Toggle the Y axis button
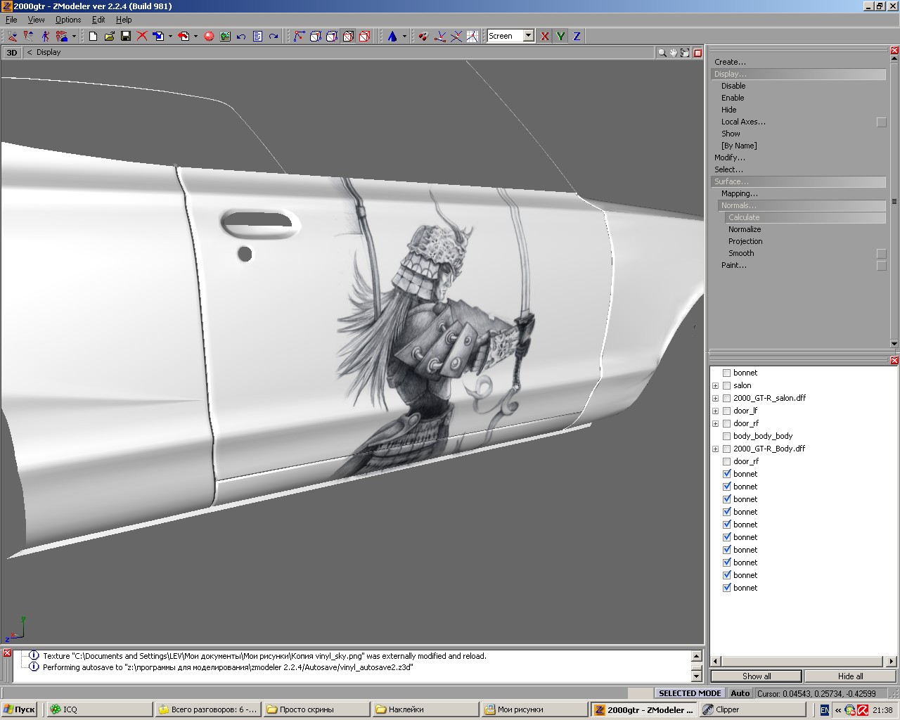The image size is (900, 720). (560, 36)
